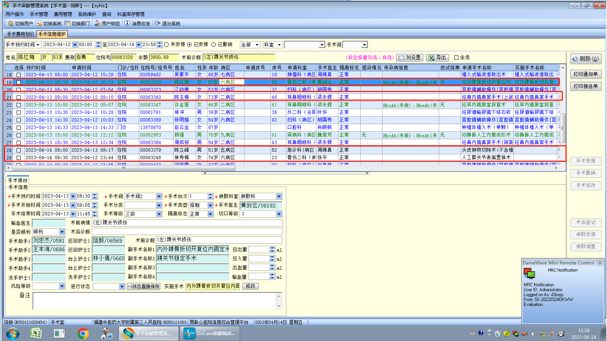The image size is (607, 341).
Task: Click the 退出系统 exit icon
Action: click(158, 24)
